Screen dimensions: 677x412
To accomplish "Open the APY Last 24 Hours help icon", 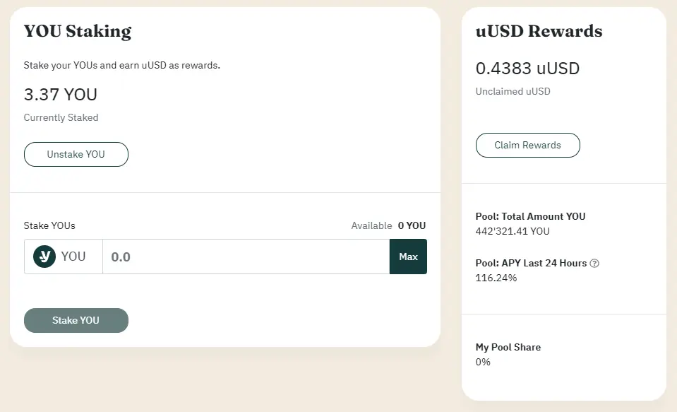I will [x=594, y=264].
